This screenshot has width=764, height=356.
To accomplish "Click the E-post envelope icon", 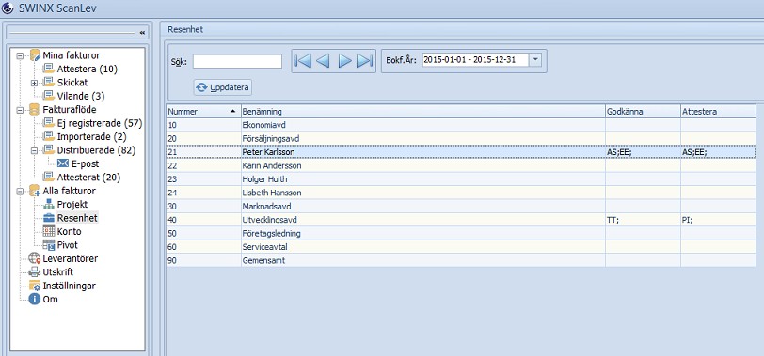I will pyautogui.click(x=63, y=163).
